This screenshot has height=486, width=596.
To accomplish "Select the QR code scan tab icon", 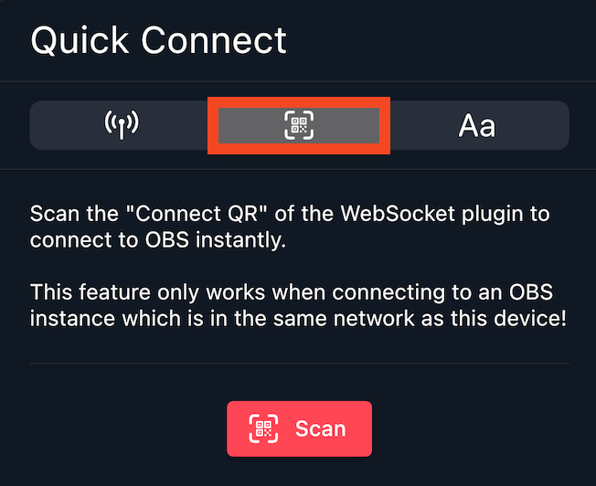I will [299, 125].
